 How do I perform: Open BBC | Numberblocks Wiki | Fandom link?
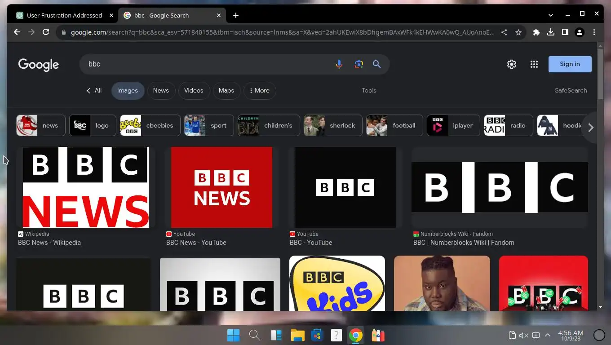point(464,243)
